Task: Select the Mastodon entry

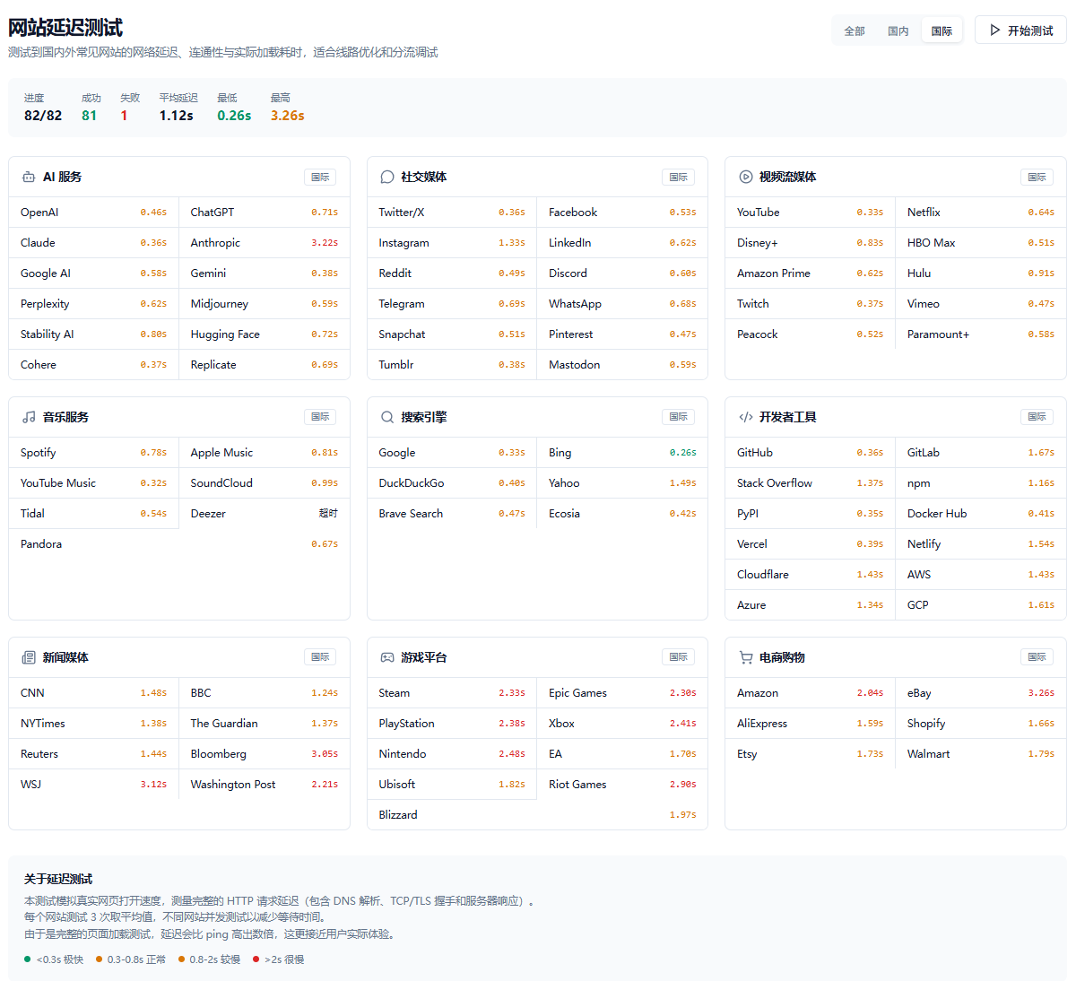Action: coord(622,365)
